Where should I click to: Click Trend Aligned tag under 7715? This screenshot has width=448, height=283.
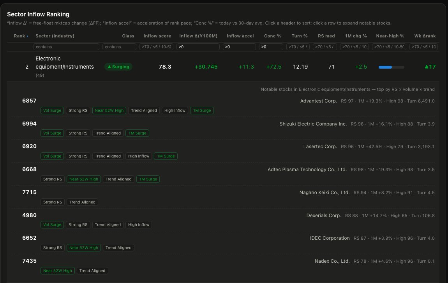point(82,202)
